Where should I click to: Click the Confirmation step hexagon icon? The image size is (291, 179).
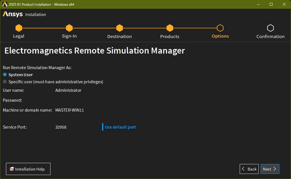(x=270, y=28)
